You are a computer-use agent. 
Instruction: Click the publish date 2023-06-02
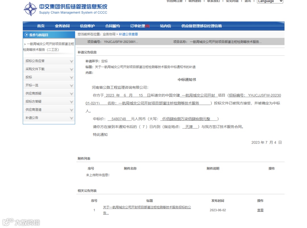click(x=218, y=210)
